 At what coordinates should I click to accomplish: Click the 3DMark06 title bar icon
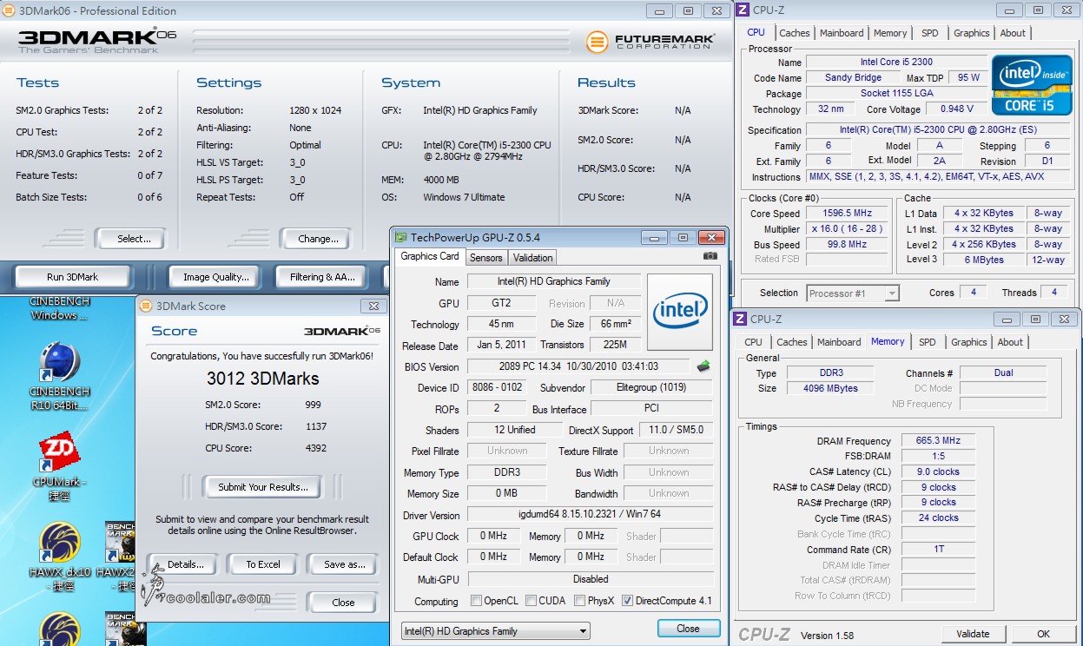[x=10, y=10]
